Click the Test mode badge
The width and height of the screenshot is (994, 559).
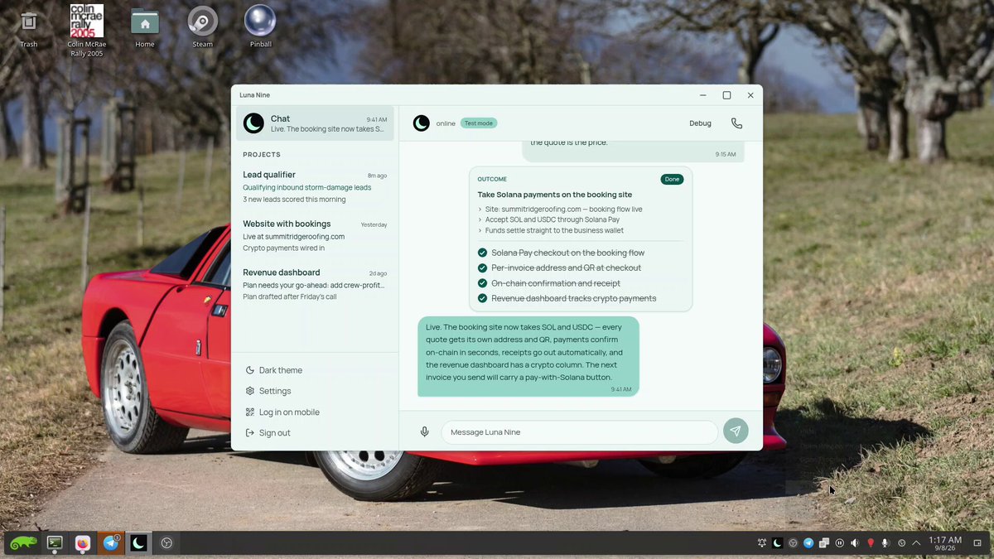(x=479, y=123)
